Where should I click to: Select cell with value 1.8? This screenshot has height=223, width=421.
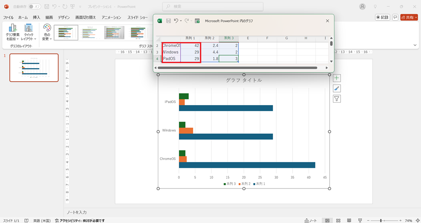pos(210,58)
